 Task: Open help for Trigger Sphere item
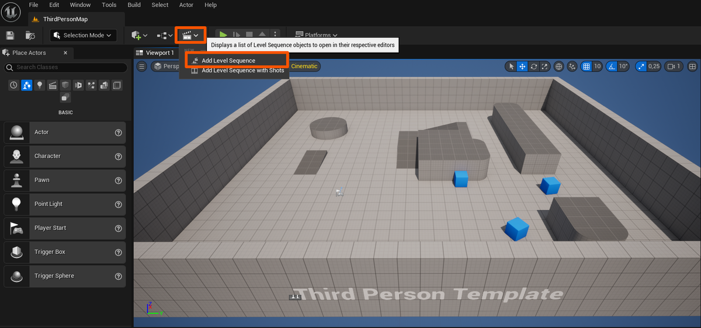coord(119,276)
